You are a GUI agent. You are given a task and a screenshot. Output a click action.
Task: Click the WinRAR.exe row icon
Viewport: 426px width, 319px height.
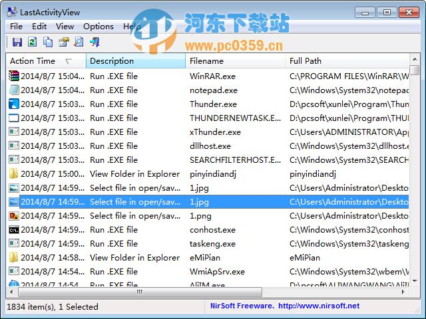14,76
